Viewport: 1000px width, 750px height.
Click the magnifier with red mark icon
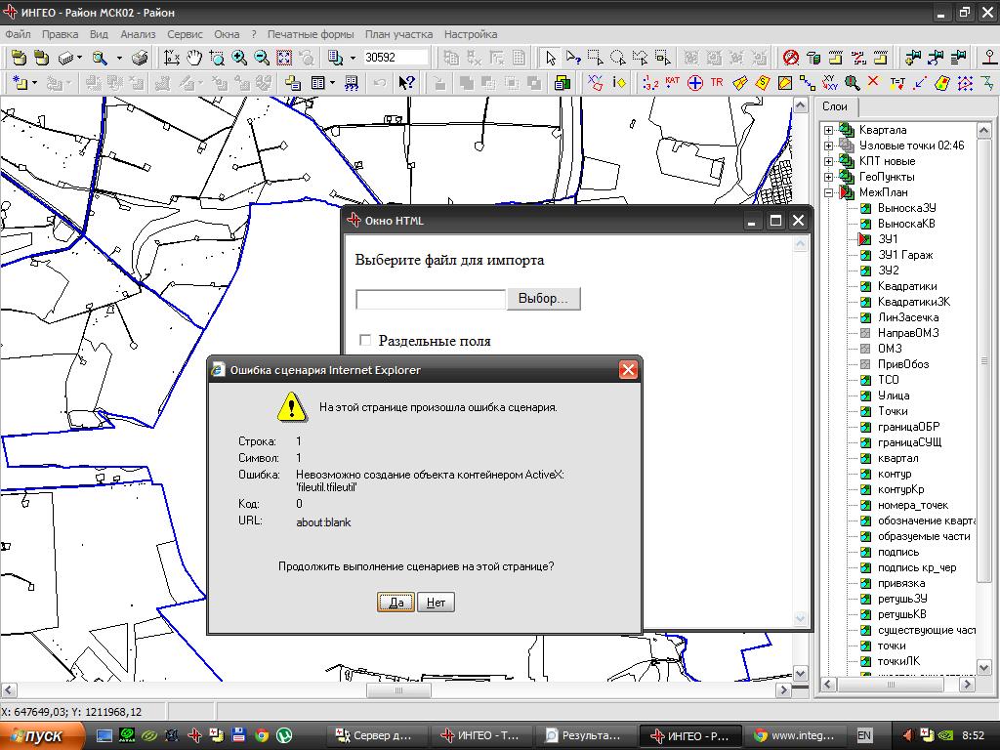[852, 82]
